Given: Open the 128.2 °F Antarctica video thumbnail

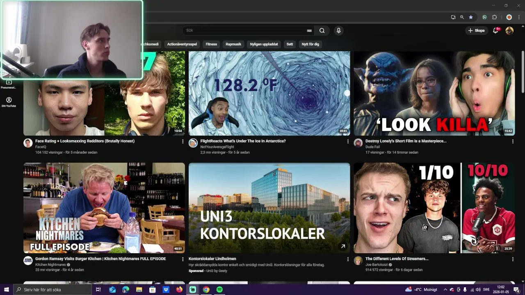Looking at the screenshot, I should [269, 93].
